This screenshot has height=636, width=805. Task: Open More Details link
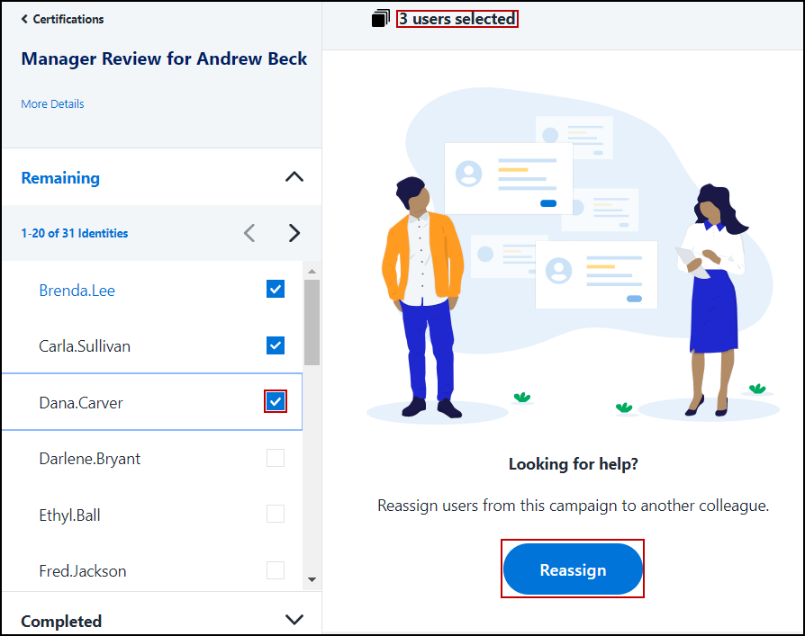click(x=52, y=103)
